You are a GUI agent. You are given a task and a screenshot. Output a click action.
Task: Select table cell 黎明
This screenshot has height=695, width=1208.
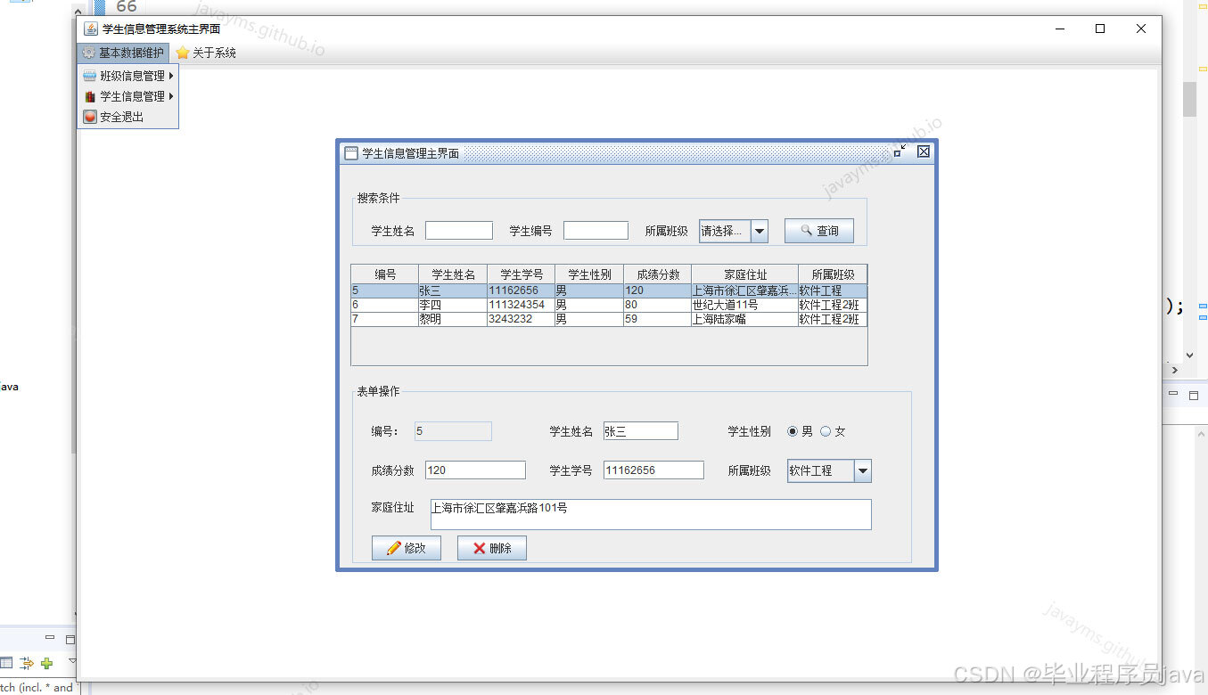coord(453,319)
